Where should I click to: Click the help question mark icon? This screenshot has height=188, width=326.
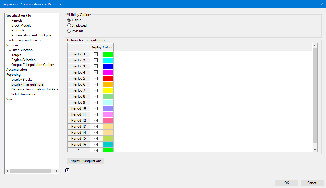click(x=67, y=171)
